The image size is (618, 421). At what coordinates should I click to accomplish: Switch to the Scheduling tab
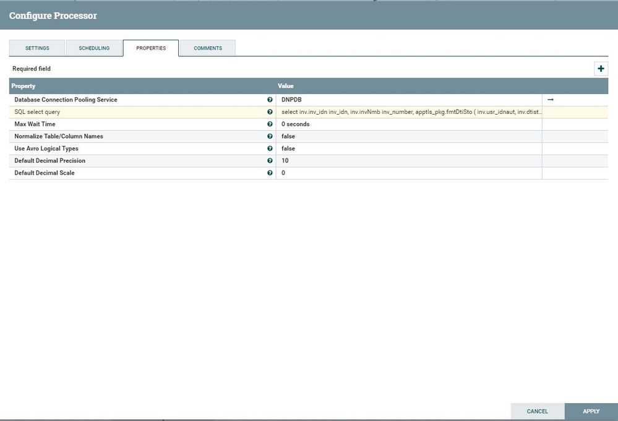coord(94,48)
